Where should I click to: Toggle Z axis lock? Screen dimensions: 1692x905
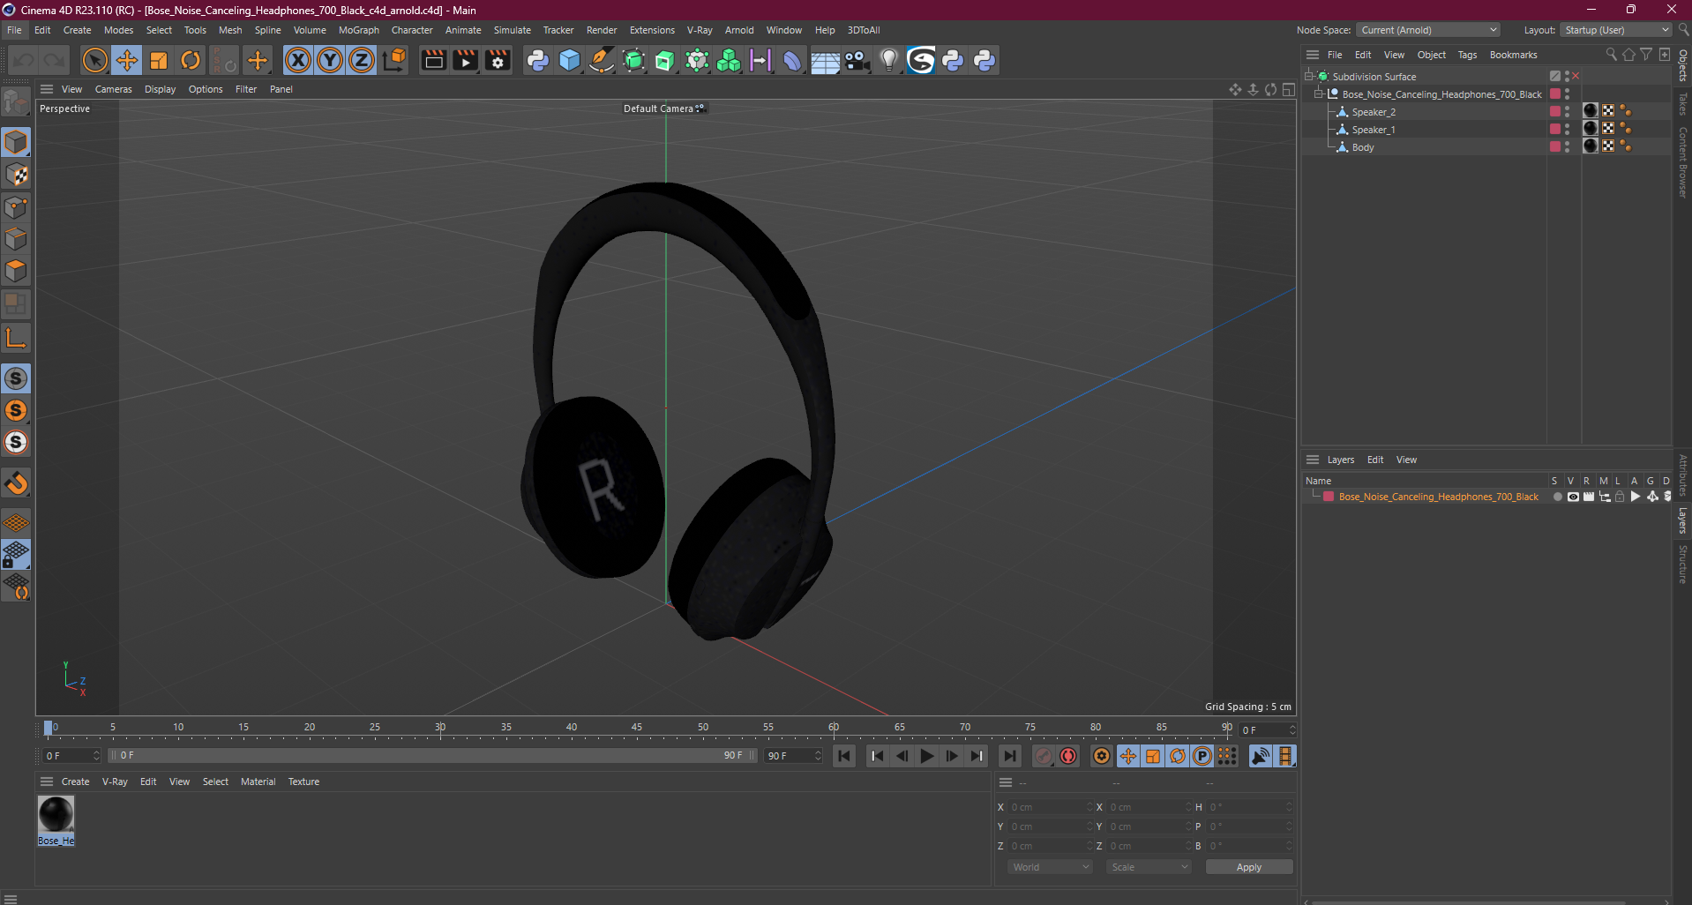(x=362, y=60)
